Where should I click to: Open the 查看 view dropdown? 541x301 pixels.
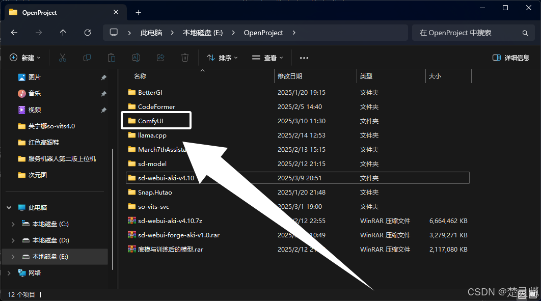tap(267, 58)
